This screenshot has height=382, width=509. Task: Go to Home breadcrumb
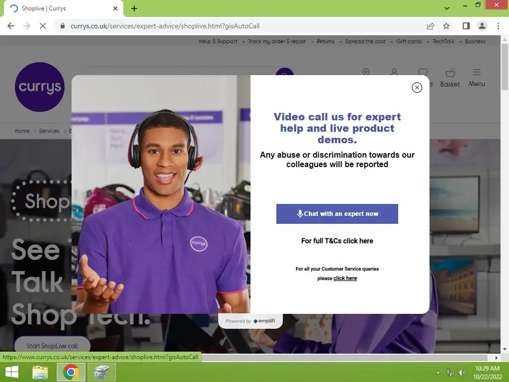tap(22, 131)
